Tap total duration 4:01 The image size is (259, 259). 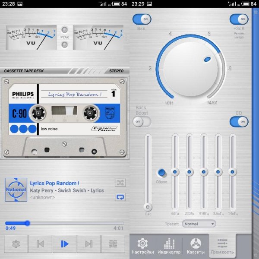[118, 228]
